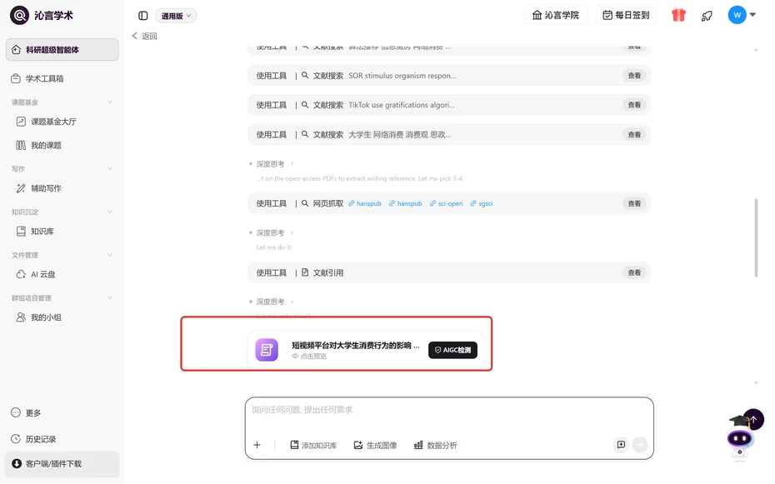Click 客户端/插件下载 download button

coord(62,464)
